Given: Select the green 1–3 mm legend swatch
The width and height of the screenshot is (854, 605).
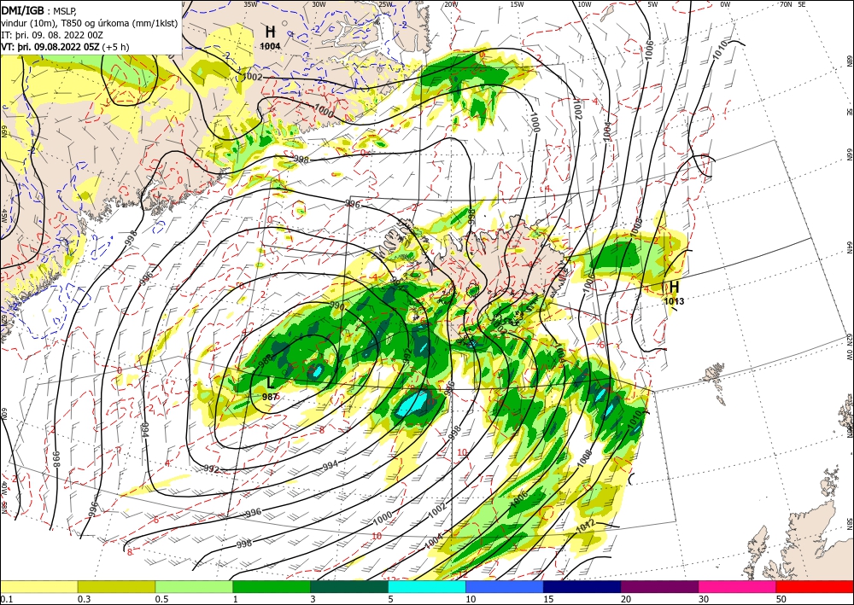Looking at the screenshot, I should [x=272, y=586].
